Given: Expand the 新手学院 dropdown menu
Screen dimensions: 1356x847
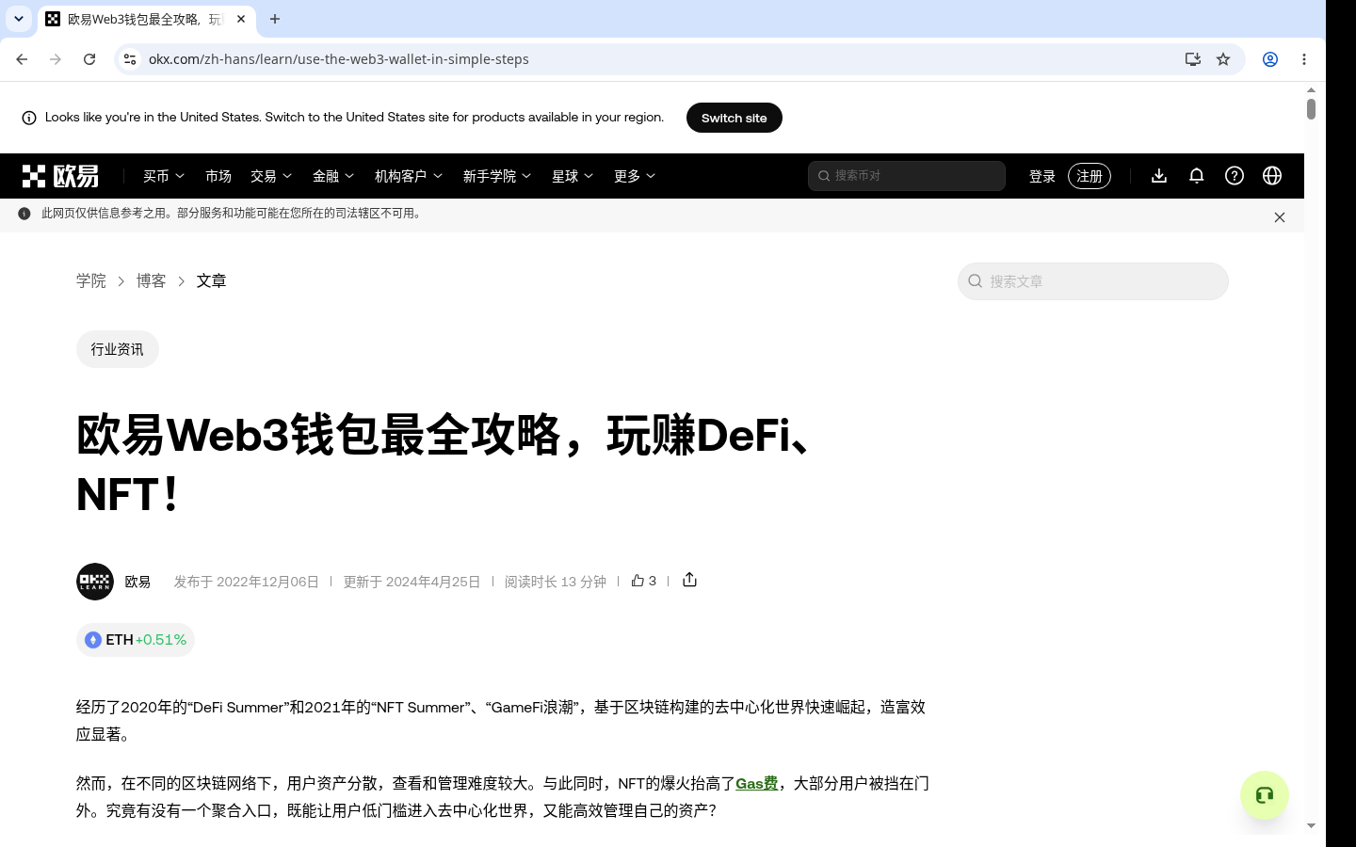Looking at the screenshot, I should click(x=497, y=176).
